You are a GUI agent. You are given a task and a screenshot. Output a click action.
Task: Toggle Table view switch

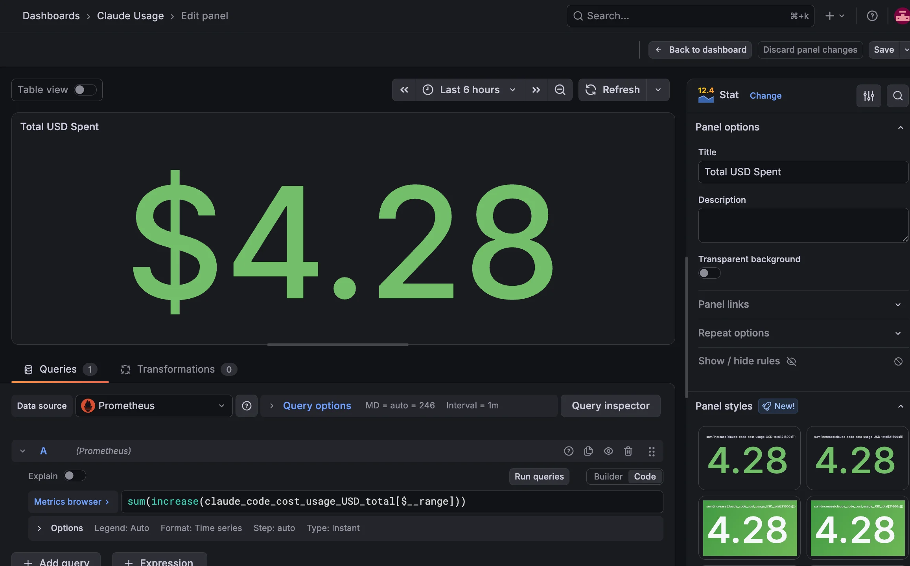[85, 90]
